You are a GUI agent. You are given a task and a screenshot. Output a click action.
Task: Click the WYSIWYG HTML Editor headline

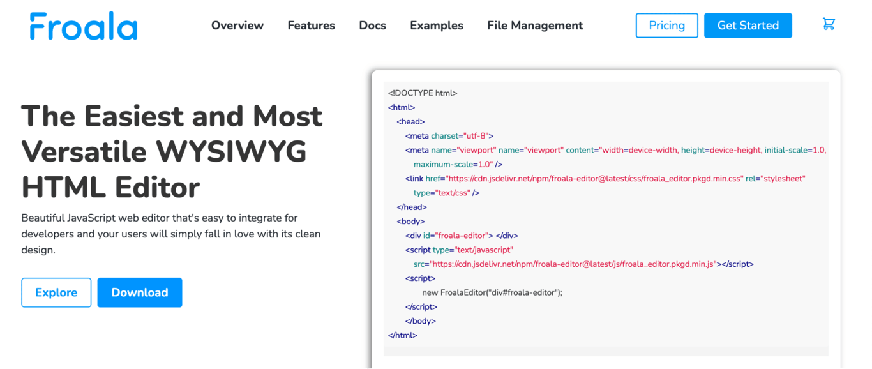[x=171, y=152]
